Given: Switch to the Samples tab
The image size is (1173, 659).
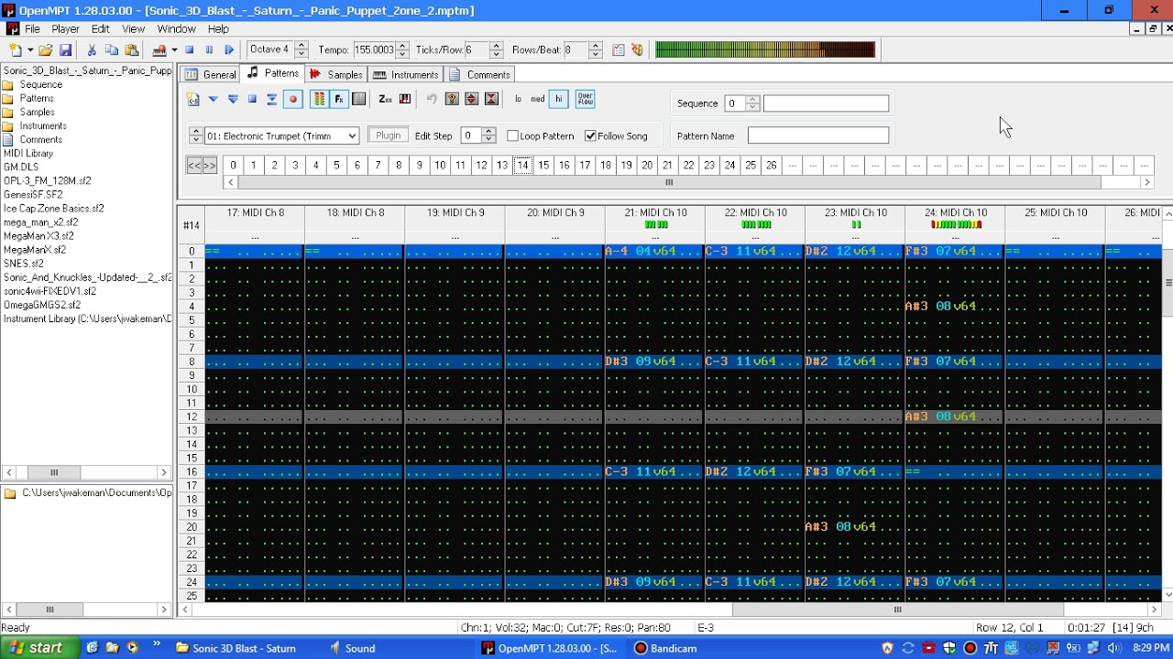Looking at the screenshot, I should tap(336, 74).
